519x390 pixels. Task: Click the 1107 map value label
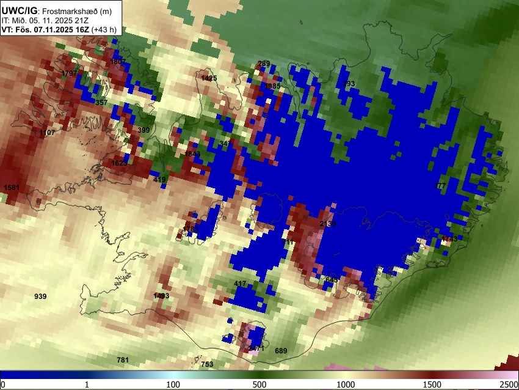pos(47,133)
